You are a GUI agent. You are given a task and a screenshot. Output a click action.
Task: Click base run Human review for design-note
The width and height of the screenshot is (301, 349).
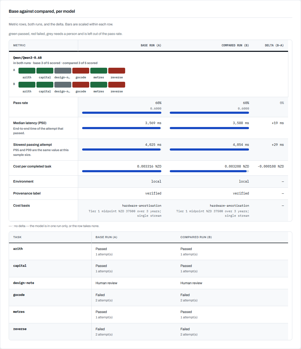[106, 283]
